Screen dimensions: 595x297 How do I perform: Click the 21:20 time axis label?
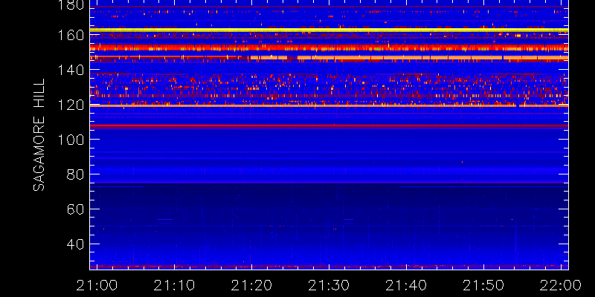(251, 285)
